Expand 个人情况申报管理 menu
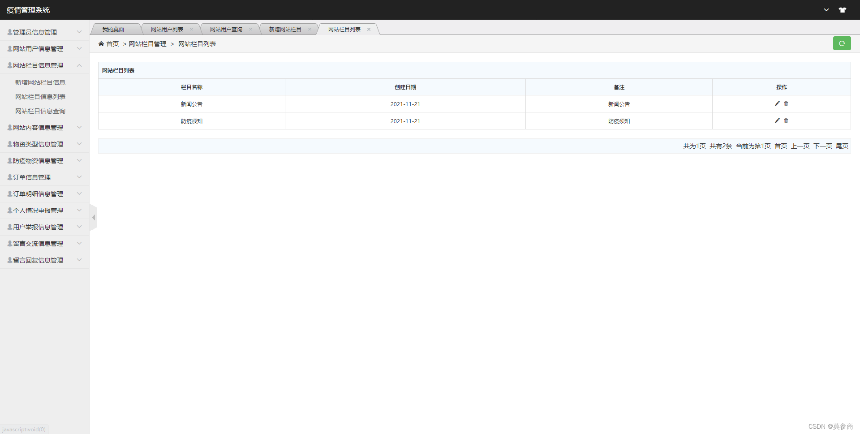Screen dimensions: 860x434 click(x=44, y=211)
